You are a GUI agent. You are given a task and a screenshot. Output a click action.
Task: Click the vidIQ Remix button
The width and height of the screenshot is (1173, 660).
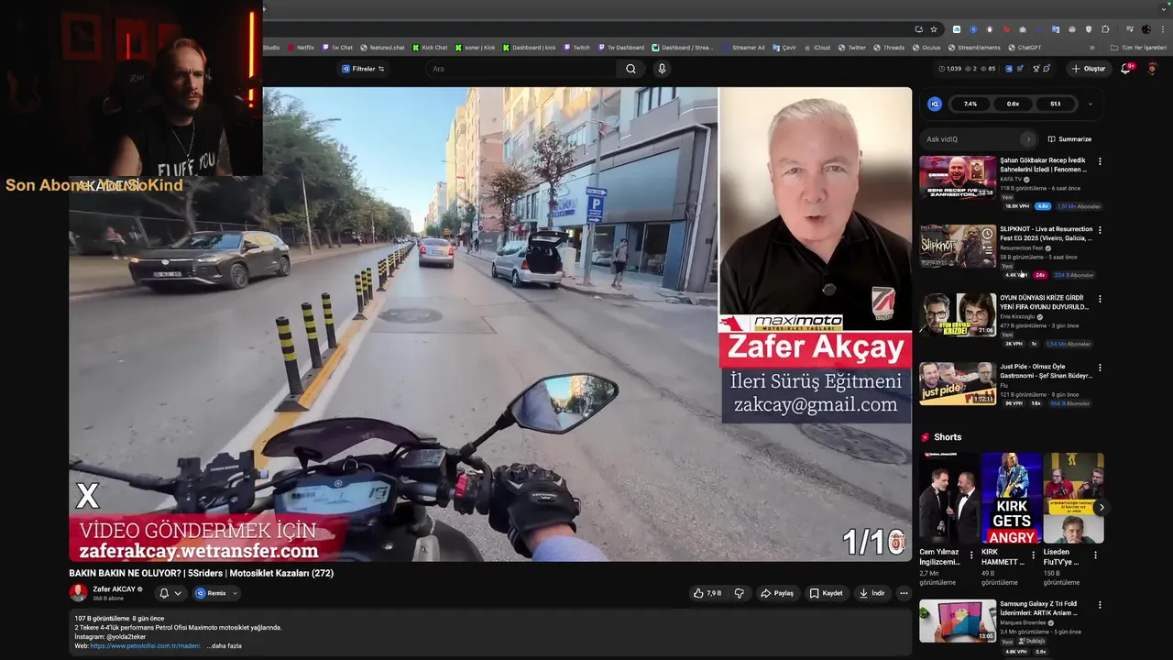click(210, 593)
